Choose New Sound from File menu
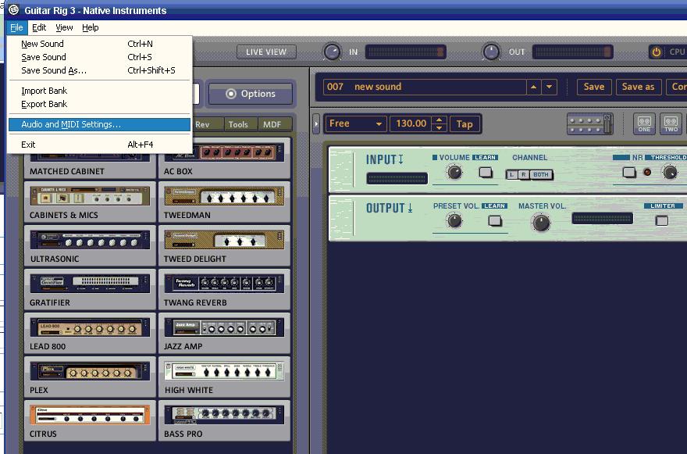Image resolution: width=687 pixels, height=454 pixels. [99, 44]
